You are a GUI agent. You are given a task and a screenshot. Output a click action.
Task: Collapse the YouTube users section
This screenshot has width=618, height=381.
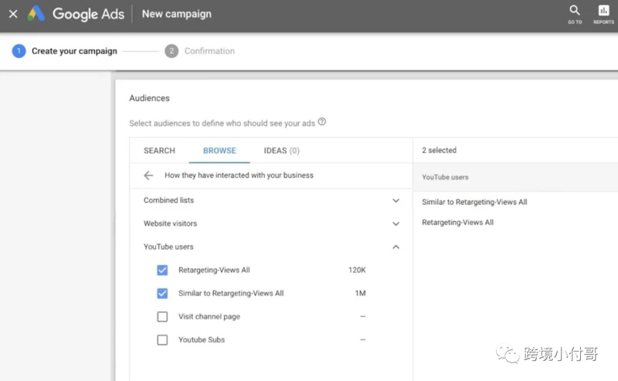click(396, 247)
